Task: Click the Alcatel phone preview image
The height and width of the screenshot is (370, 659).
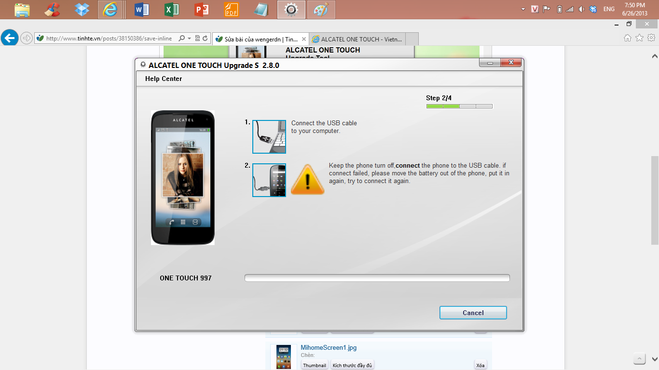Action: coord(183,178)
